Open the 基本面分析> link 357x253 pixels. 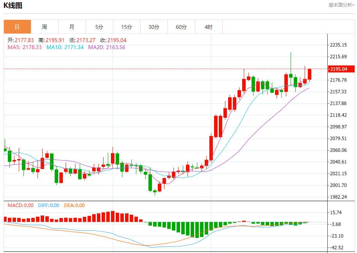[x=341, y=5]
